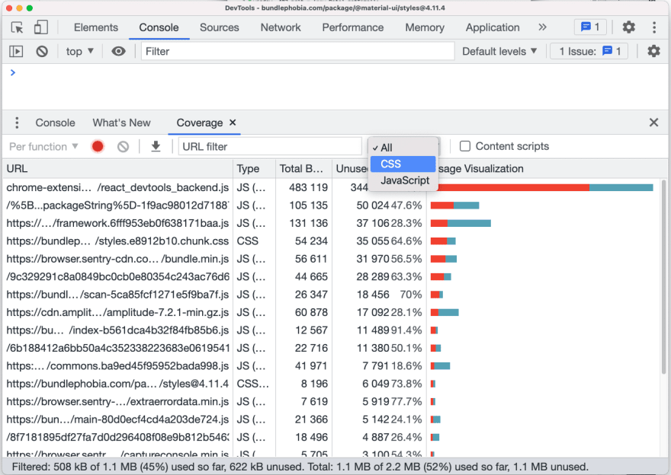
Task: Select the What's New drawer tab
Action: [x=121, y=123]
